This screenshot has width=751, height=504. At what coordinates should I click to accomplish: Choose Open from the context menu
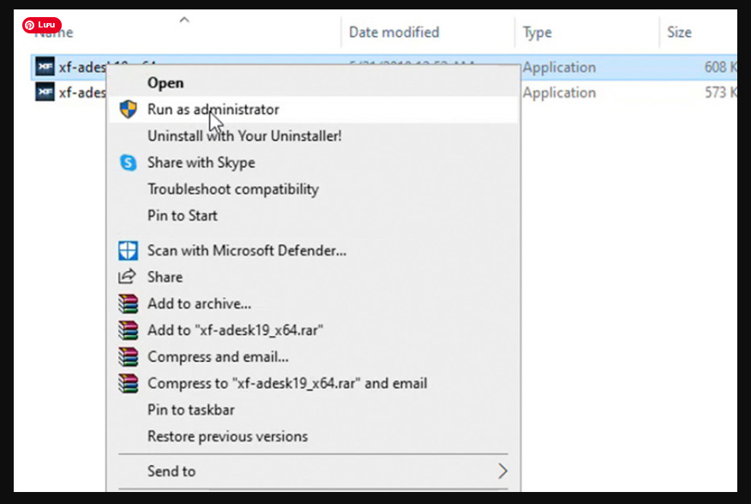tap(165, 83)
